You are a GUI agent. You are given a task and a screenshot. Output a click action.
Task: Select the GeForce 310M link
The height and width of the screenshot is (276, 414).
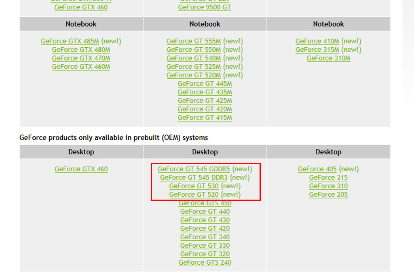coord(328,58)
